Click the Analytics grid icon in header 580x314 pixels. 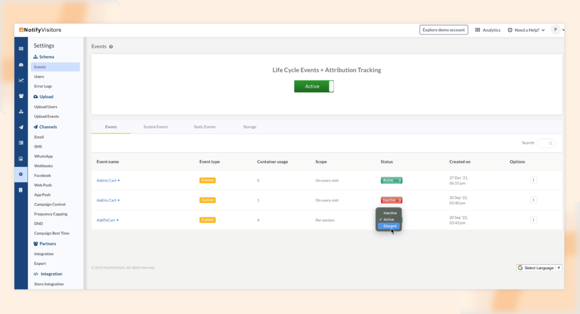pyautogui.click(x=477, y=30)
